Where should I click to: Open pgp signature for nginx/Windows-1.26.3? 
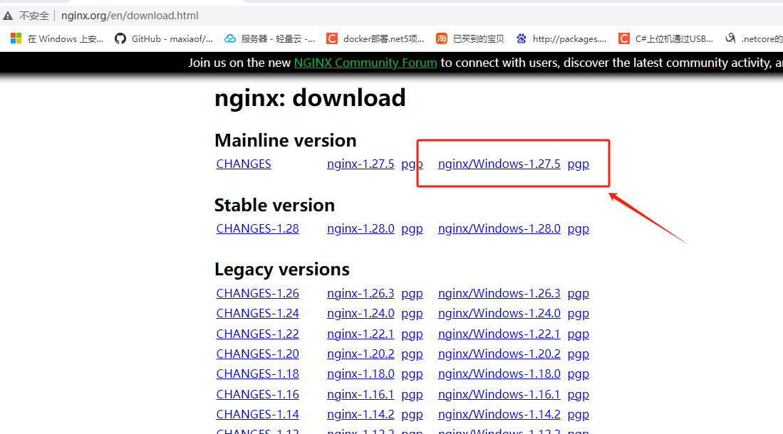(579, 295)
